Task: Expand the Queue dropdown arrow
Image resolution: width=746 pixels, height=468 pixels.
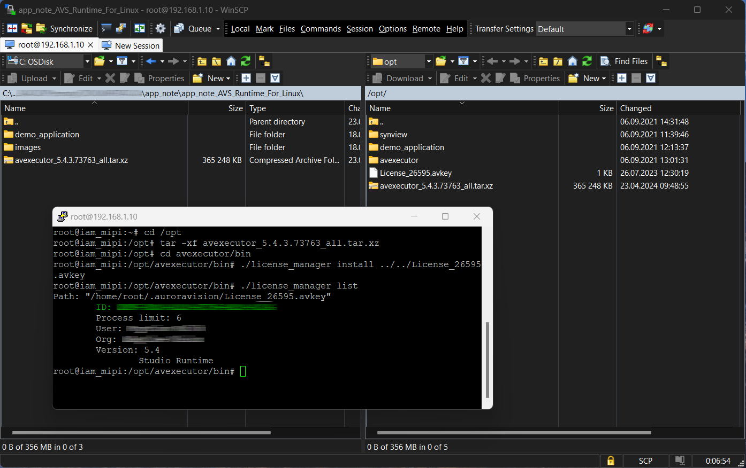Action: (218, 29)
